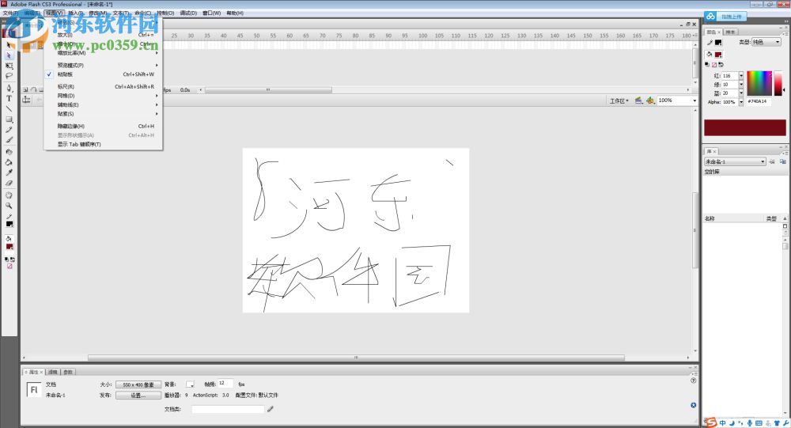The width and height of the screenshot is (791, 428).
Task: Open the library document 未命名-1 dropdown
Action: pos(735,161)
